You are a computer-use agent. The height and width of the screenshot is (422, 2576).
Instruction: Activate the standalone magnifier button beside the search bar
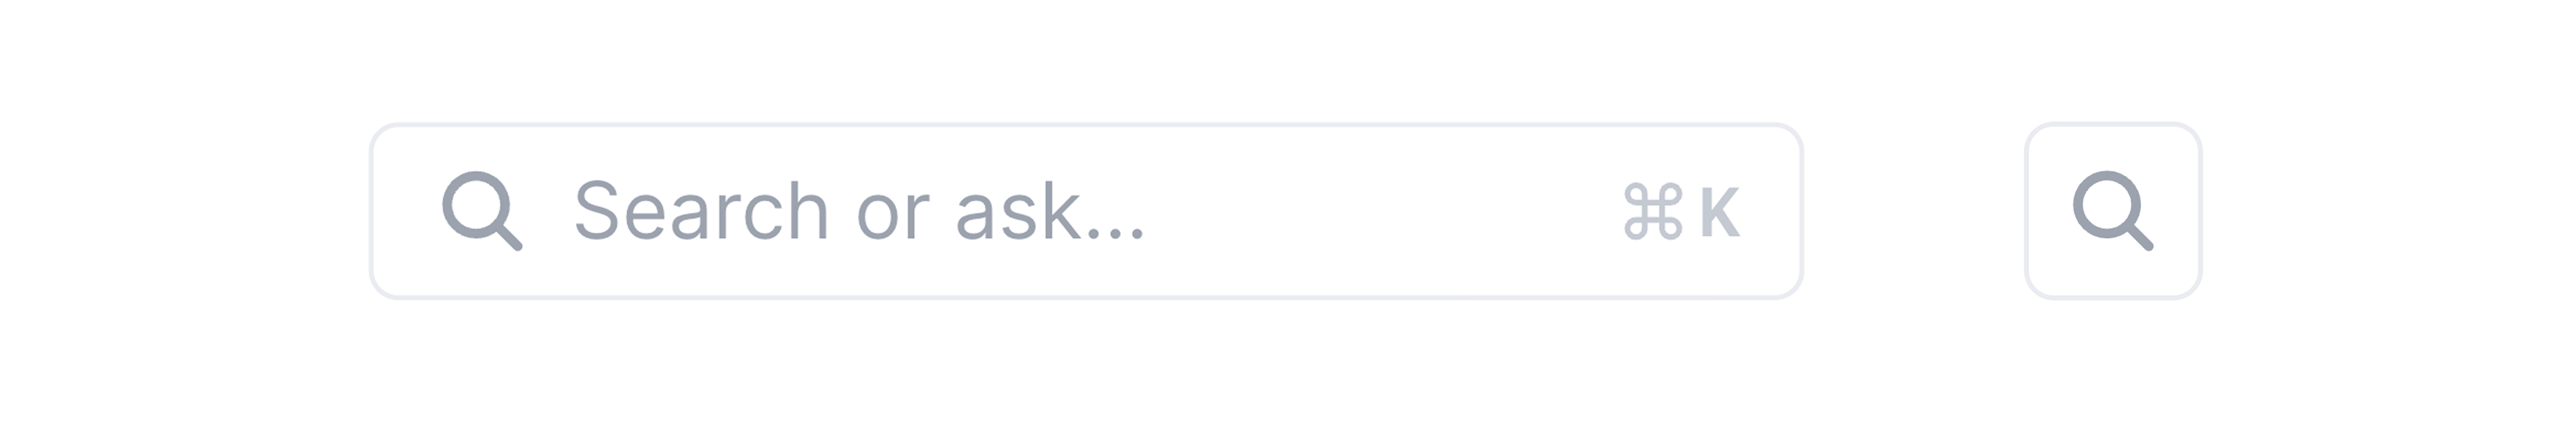(x=2113, y=211)
